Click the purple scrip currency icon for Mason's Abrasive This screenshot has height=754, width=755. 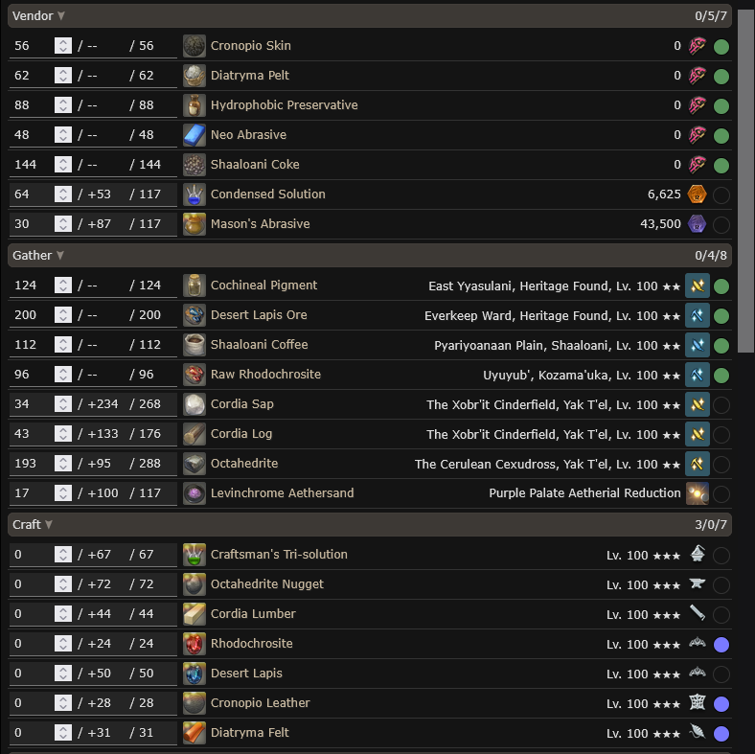click(x=697, y=224)
